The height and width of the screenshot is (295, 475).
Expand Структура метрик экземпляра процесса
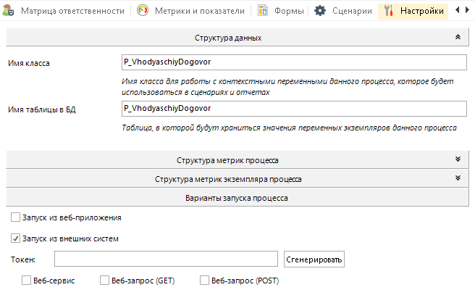(x=457, y=178)
